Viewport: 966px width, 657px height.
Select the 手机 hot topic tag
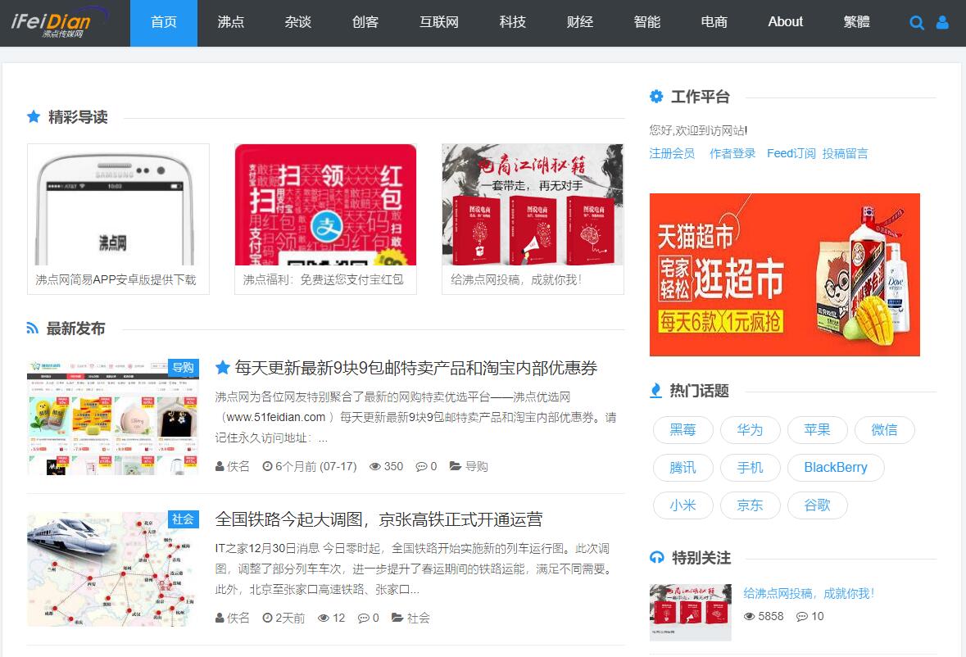coord(751,467)
